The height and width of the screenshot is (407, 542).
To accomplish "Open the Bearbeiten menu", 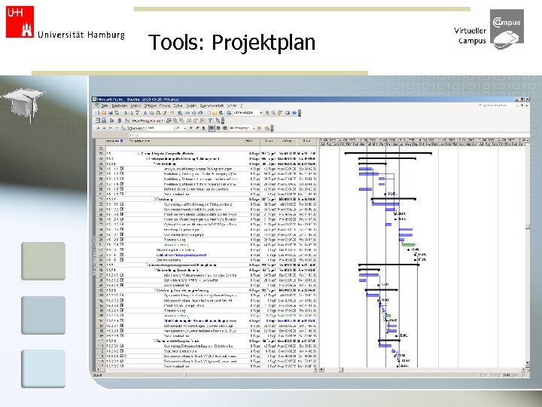I will click(x=120, y=106).
